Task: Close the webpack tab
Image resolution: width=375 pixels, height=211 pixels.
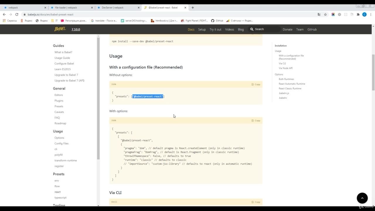Action: click(45, 8)
